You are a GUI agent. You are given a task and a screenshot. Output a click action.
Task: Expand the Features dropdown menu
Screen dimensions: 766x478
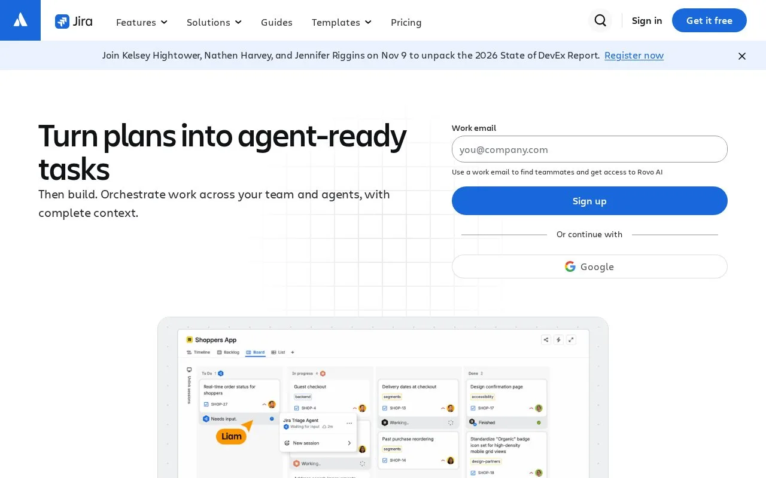(142, 22)
